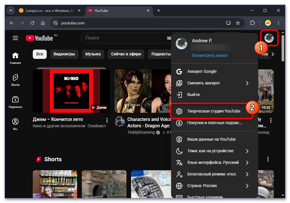
Task: Select the Все filter chip
Action: (39, 54)
